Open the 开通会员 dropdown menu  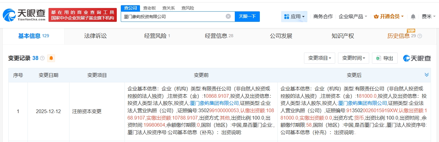pos(389,17)
